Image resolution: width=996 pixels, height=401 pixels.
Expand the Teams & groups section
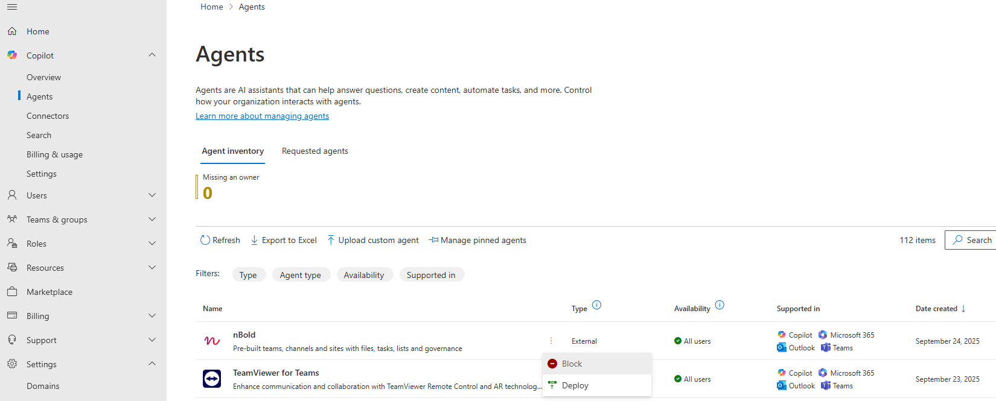(x=152, y=219)
